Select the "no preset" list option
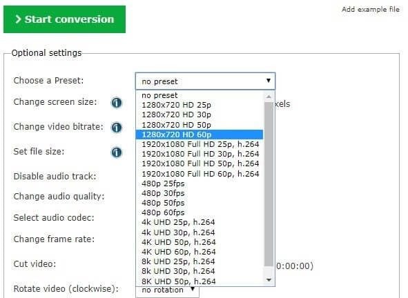 pyautogui.click(x=200, y=95)
